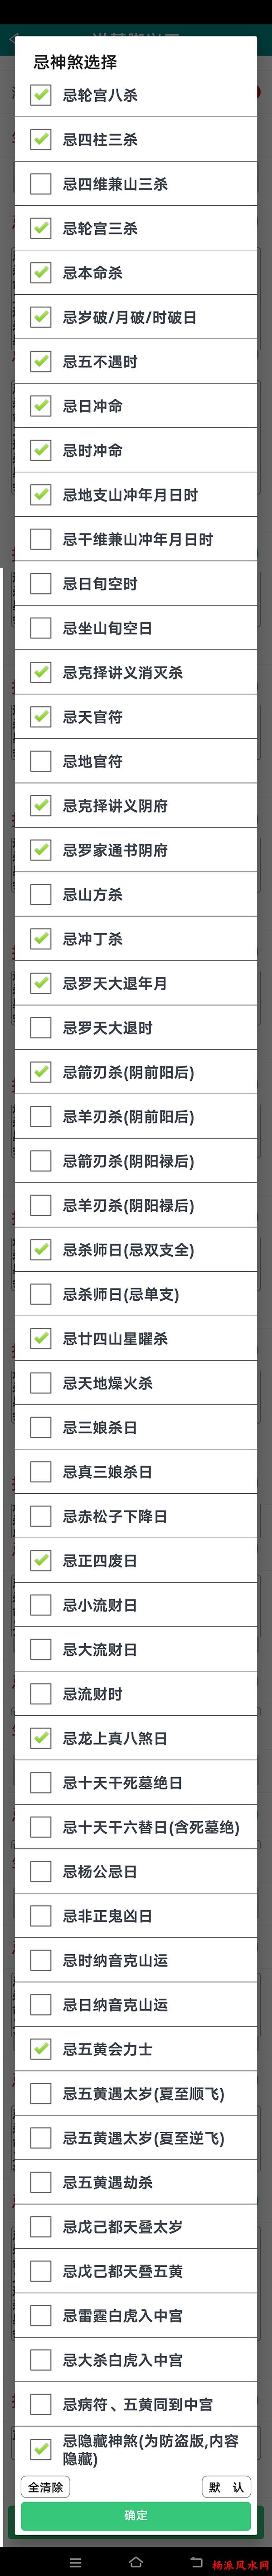Check the 忌日旬空时 checkbox
272x2576 pixels.
click(41, 583)
